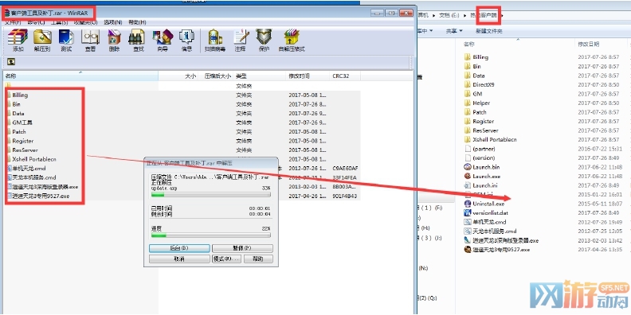Sort WinRAR list by 大小 column header
This screenshot has height=315, width=631.
[178, 76]
